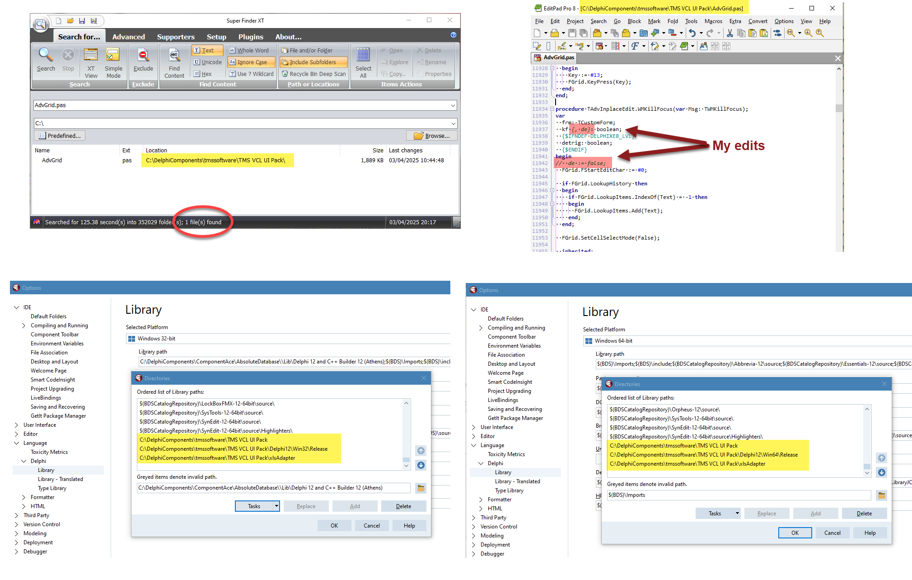Click the Stop search icon
912x580 pixels.
point(68,60)
